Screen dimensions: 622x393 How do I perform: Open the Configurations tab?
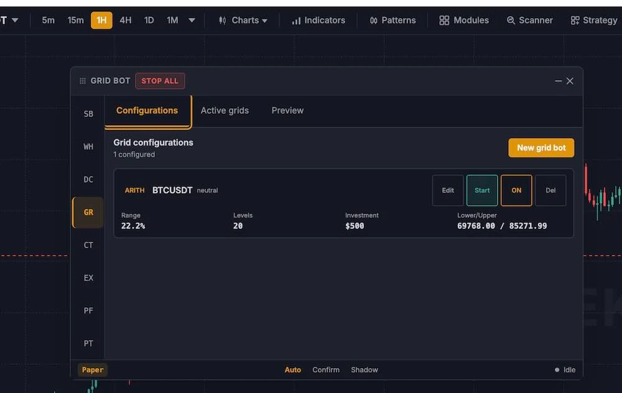pos(147,111)
